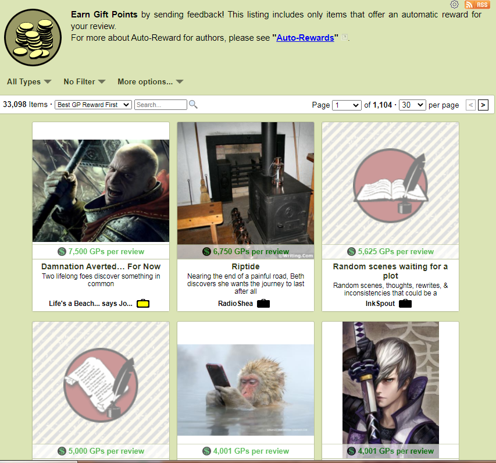Change the 30 per page dropdown
This screenshot has width=496, height=463.
[x=413, y=105]
